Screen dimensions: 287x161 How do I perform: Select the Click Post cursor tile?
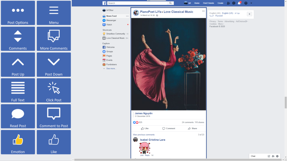54,90
